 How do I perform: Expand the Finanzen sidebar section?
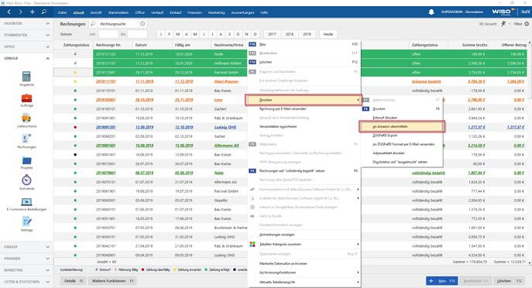(x=26, y=259)
